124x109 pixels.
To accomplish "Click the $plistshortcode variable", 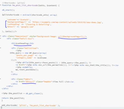I will [x=11, y=15].
